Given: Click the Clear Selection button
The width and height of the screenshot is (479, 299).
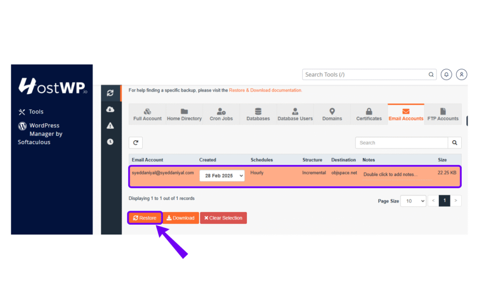Looking at the screenshot, I should (223, 218).
